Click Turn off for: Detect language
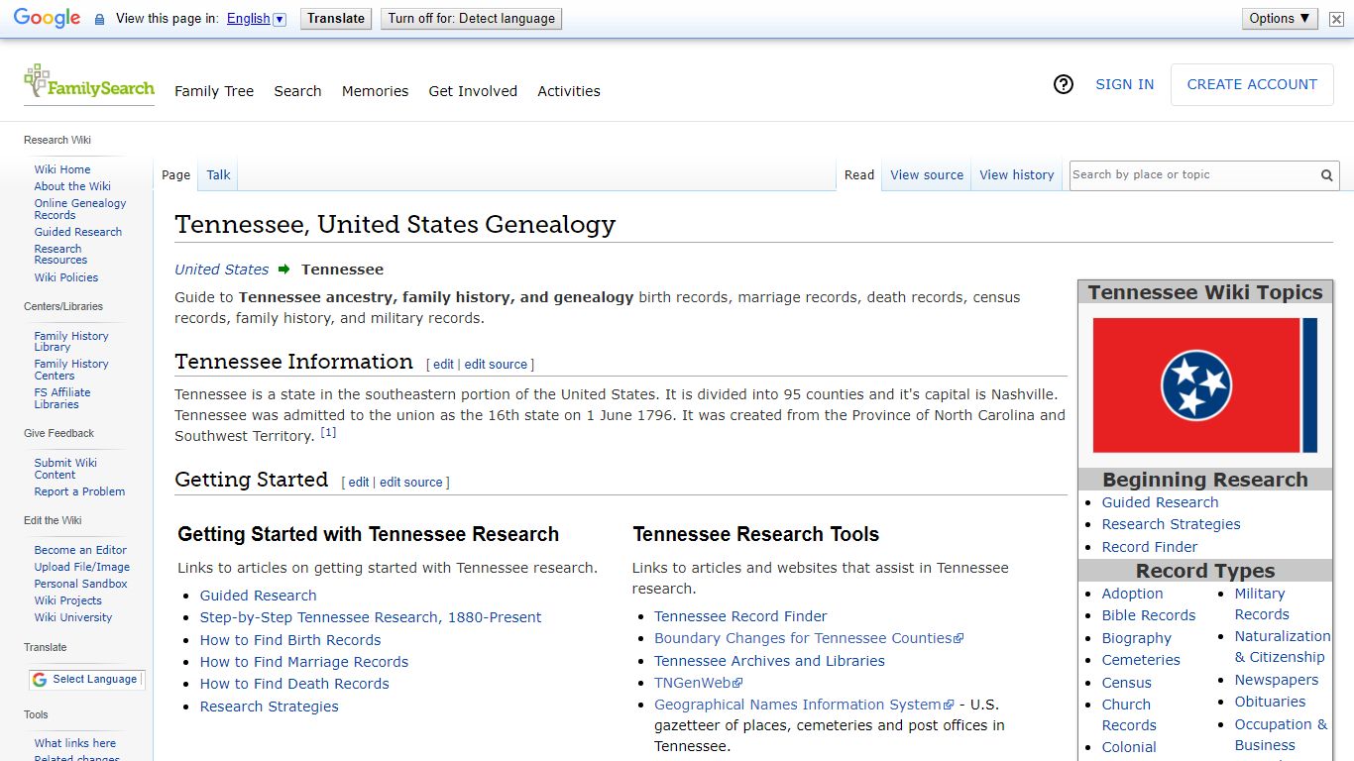 471,19
